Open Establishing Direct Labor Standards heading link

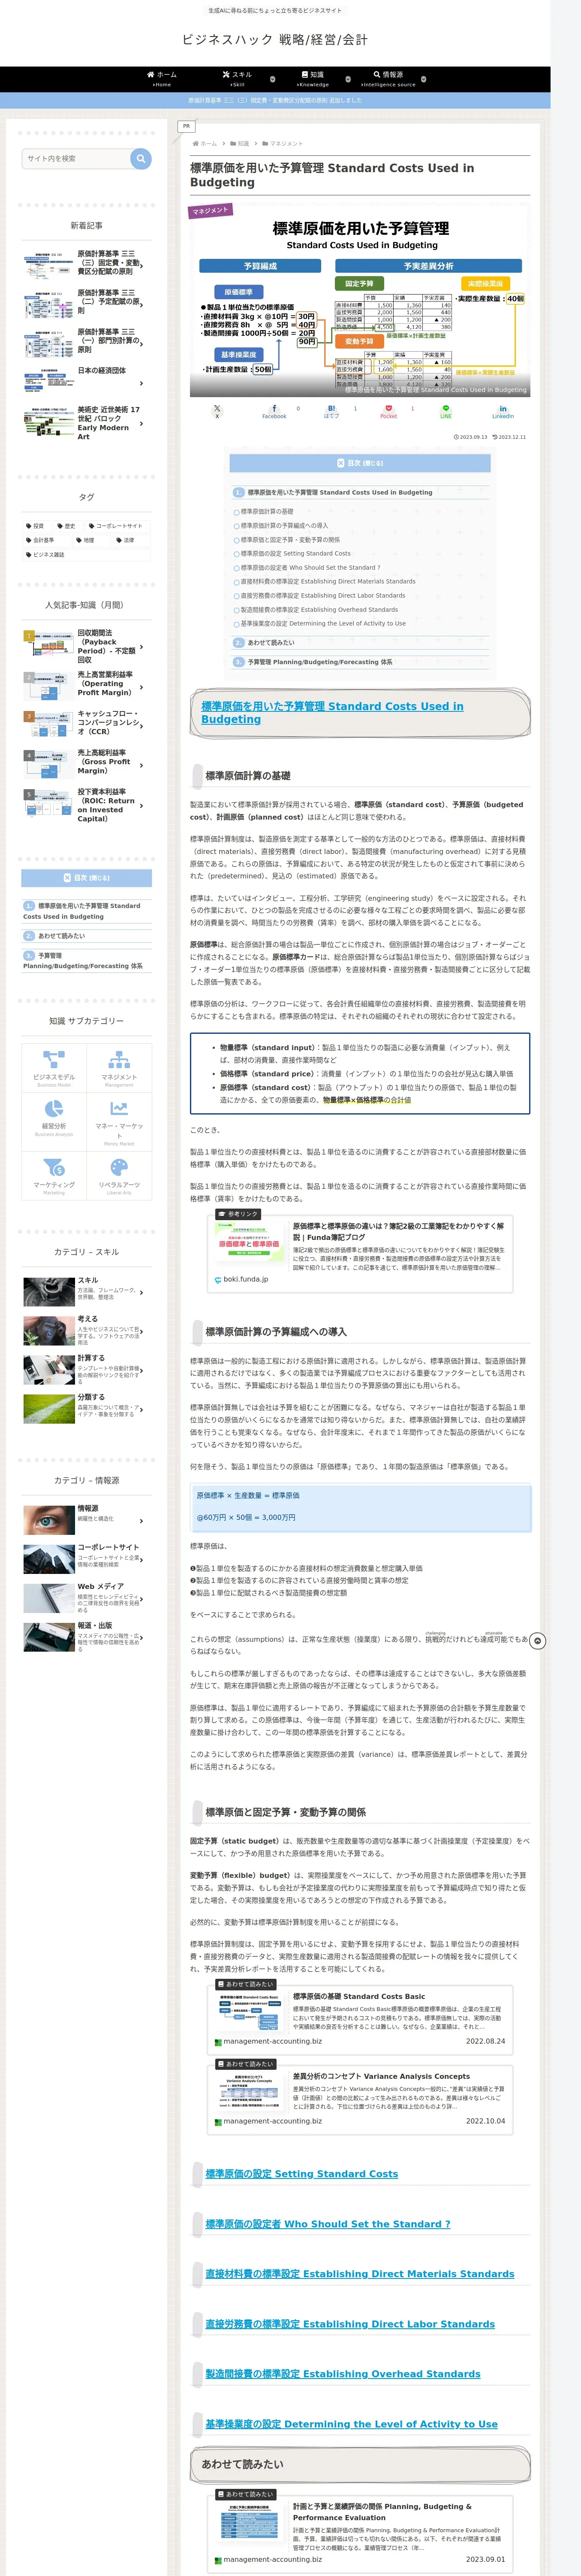(x=349, y=2323)
